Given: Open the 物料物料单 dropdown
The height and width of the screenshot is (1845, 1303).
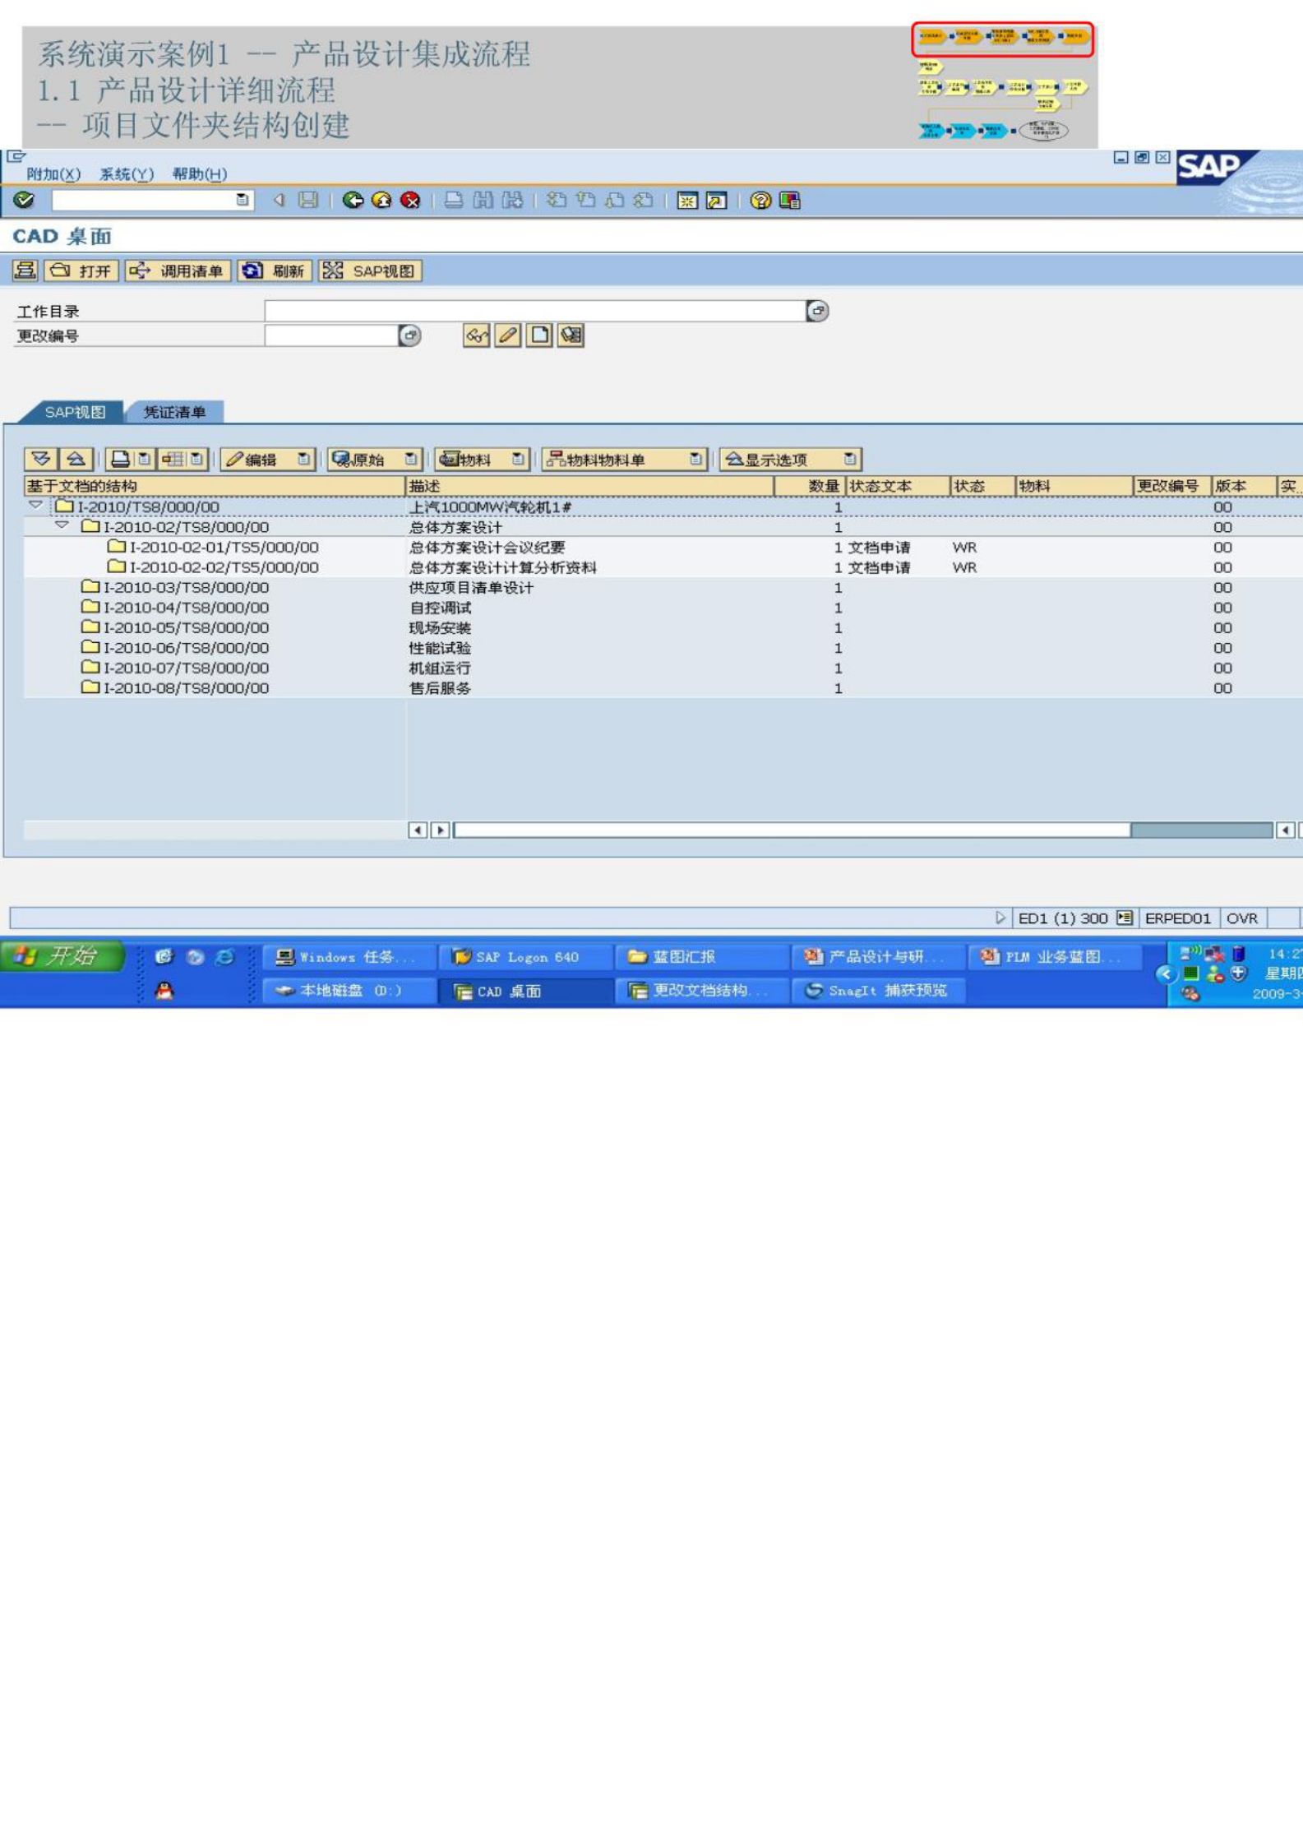Looking at the screenshot, I should (x=695, y=460).
